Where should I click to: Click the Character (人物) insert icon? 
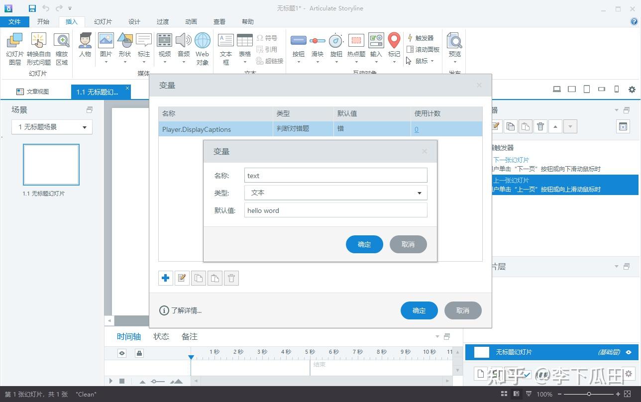tap(85, 45)
